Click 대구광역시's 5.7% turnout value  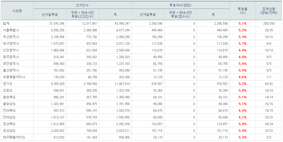coord(243,44)
